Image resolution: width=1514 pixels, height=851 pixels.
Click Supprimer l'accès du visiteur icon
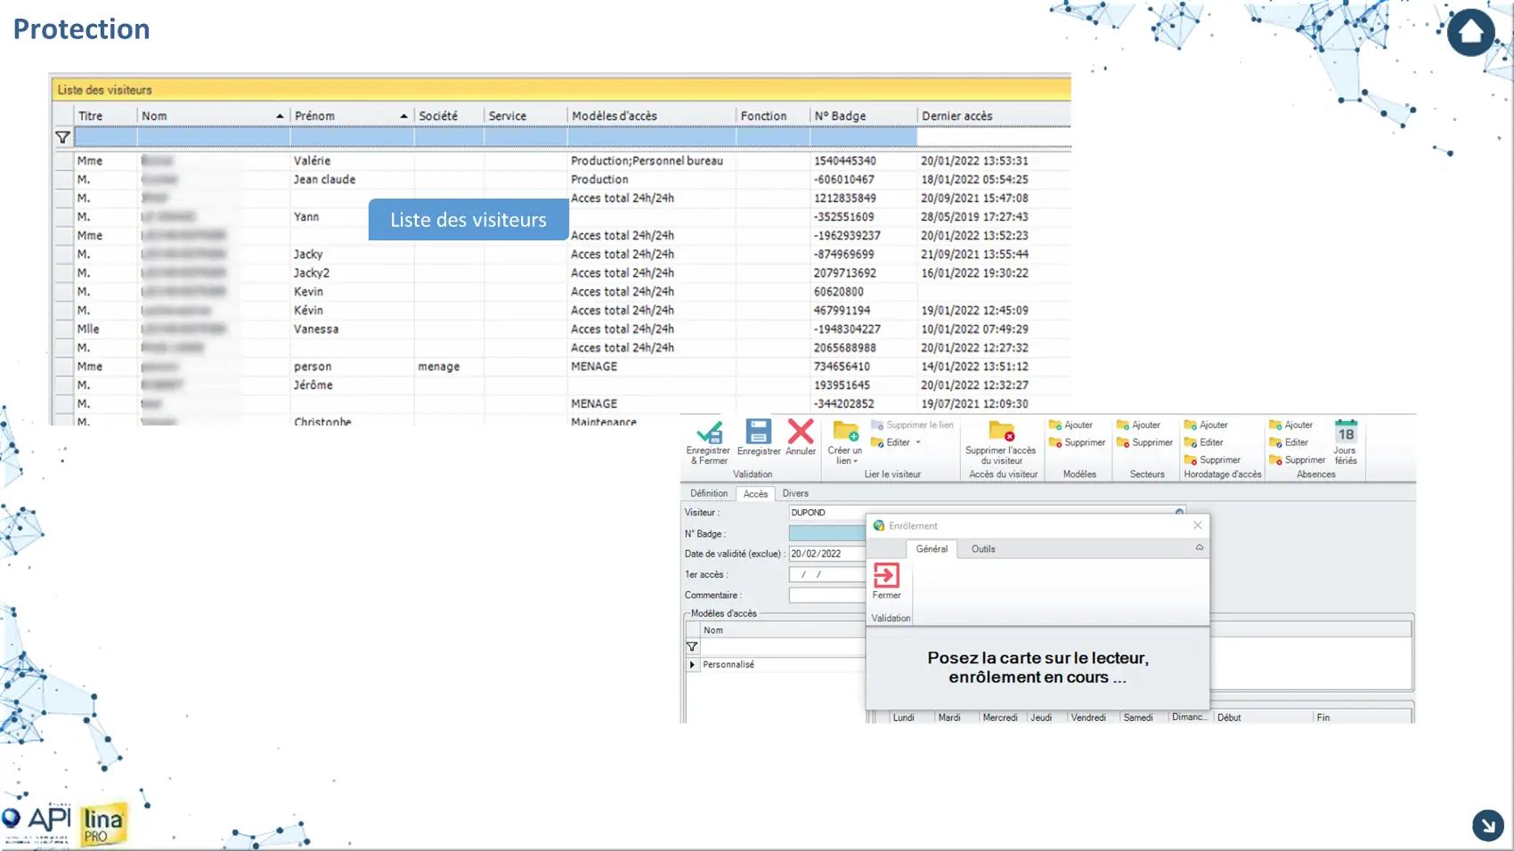(1002, 433)
